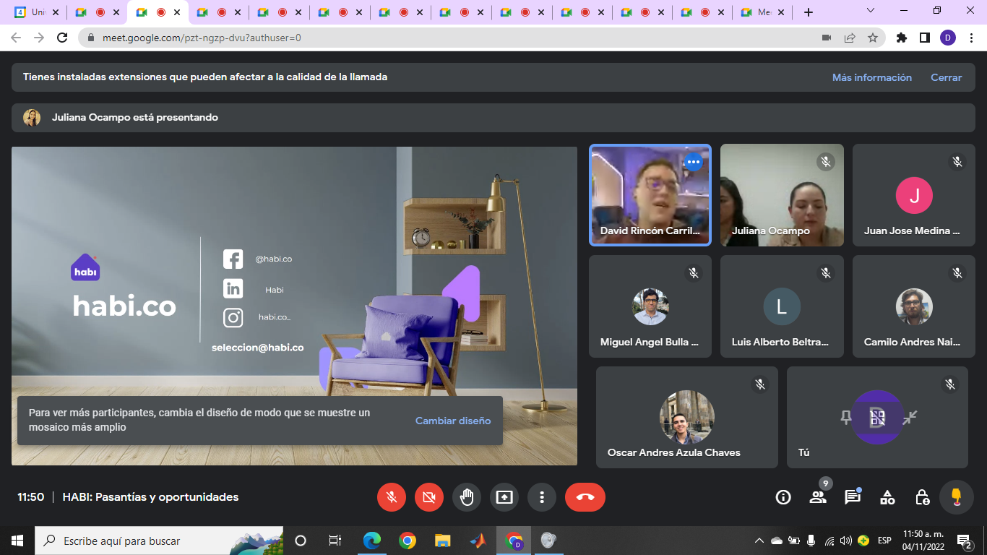This screenshot has height=555, width=987.
Task: Turn on the camera
Action: tap(429, 497)
